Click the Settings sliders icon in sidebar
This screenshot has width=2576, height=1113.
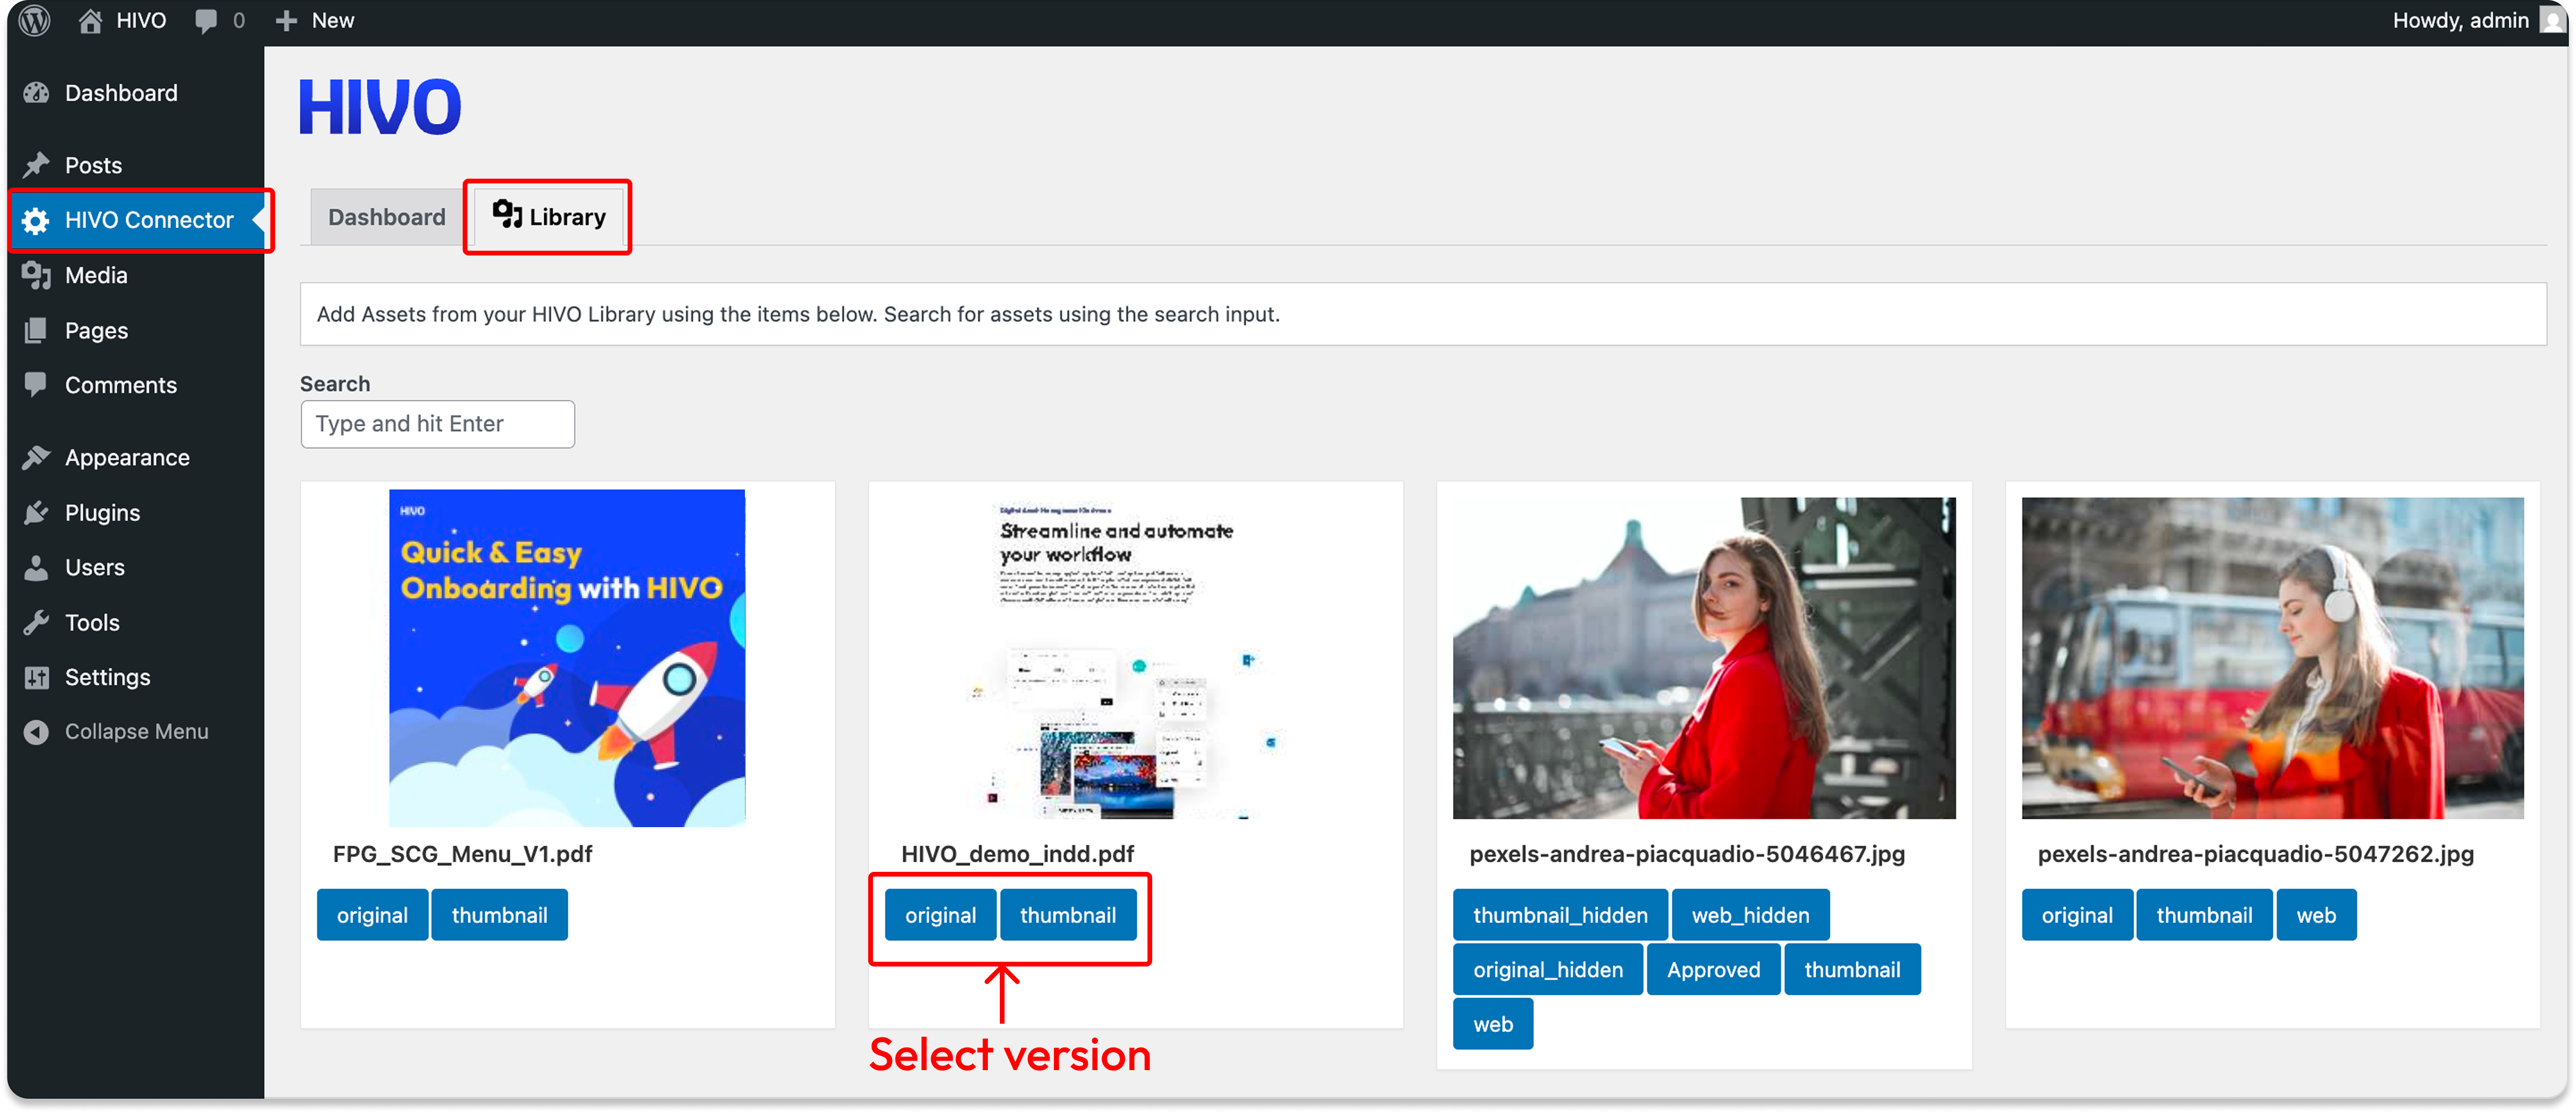(x=37, y=678)
